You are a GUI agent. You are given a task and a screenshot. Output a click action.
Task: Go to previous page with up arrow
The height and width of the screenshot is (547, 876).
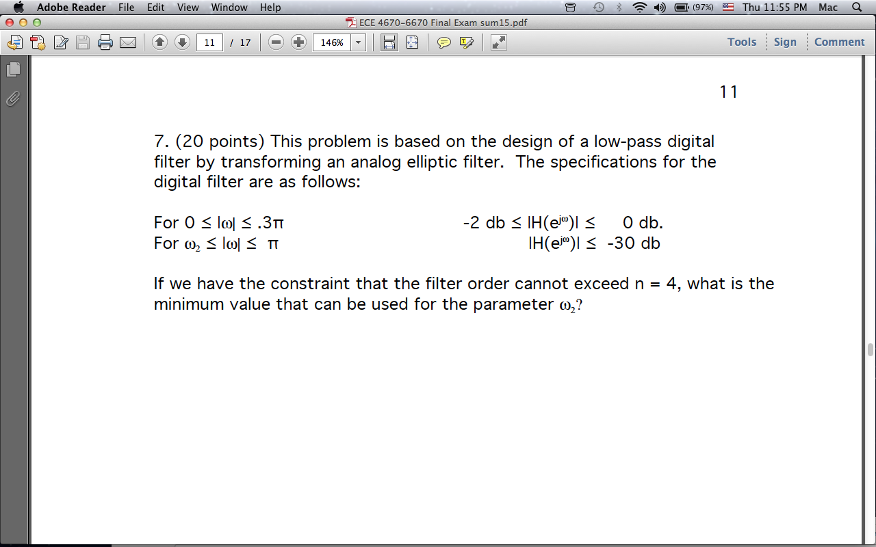[x=159, y=42]
